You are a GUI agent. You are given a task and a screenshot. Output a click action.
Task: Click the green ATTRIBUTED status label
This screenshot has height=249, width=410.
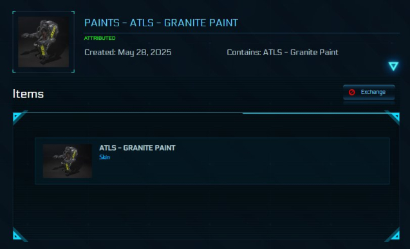pos(100,38)
